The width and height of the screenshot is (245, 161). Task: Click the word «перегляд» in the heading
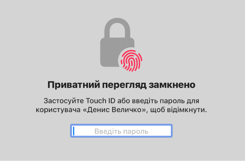coord(124,85)
